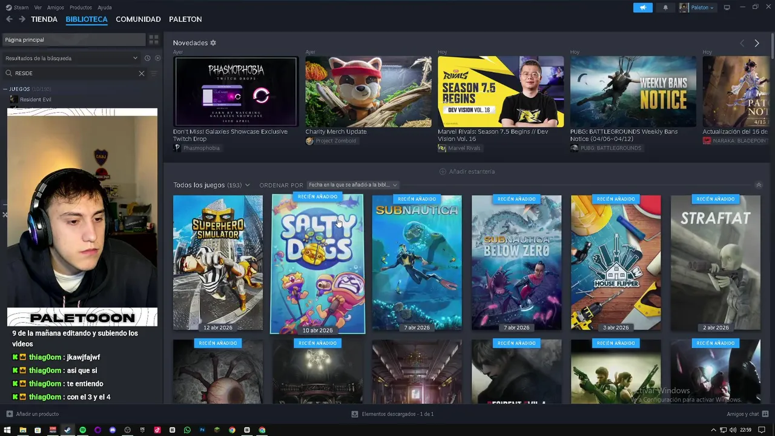Open Weekly Bans Notice news thumbnail
775x436 pixels.
633,91
